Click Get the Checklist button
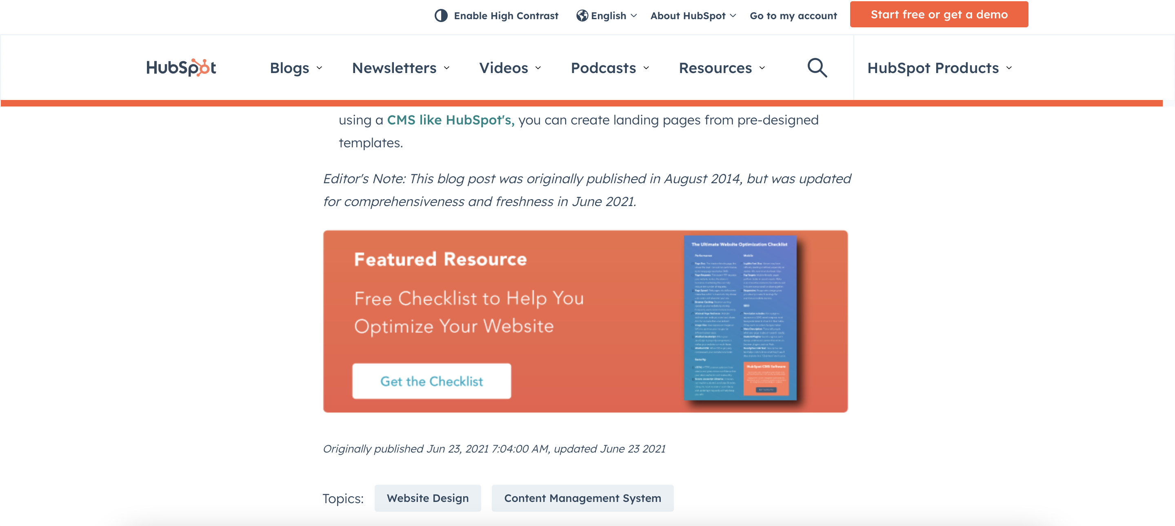This screenshot has height=526, width=1175. 431,381
